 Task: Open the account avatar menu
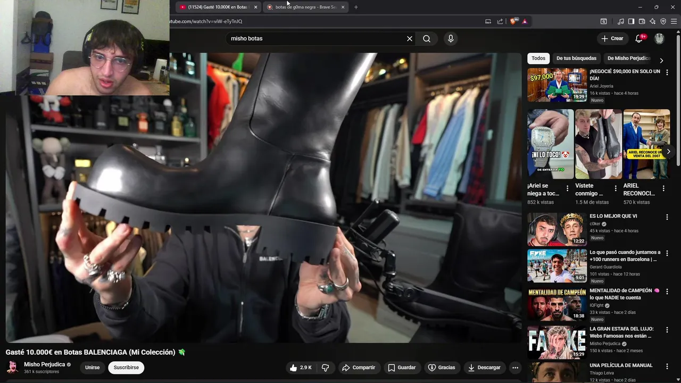(x=659, y=38)
